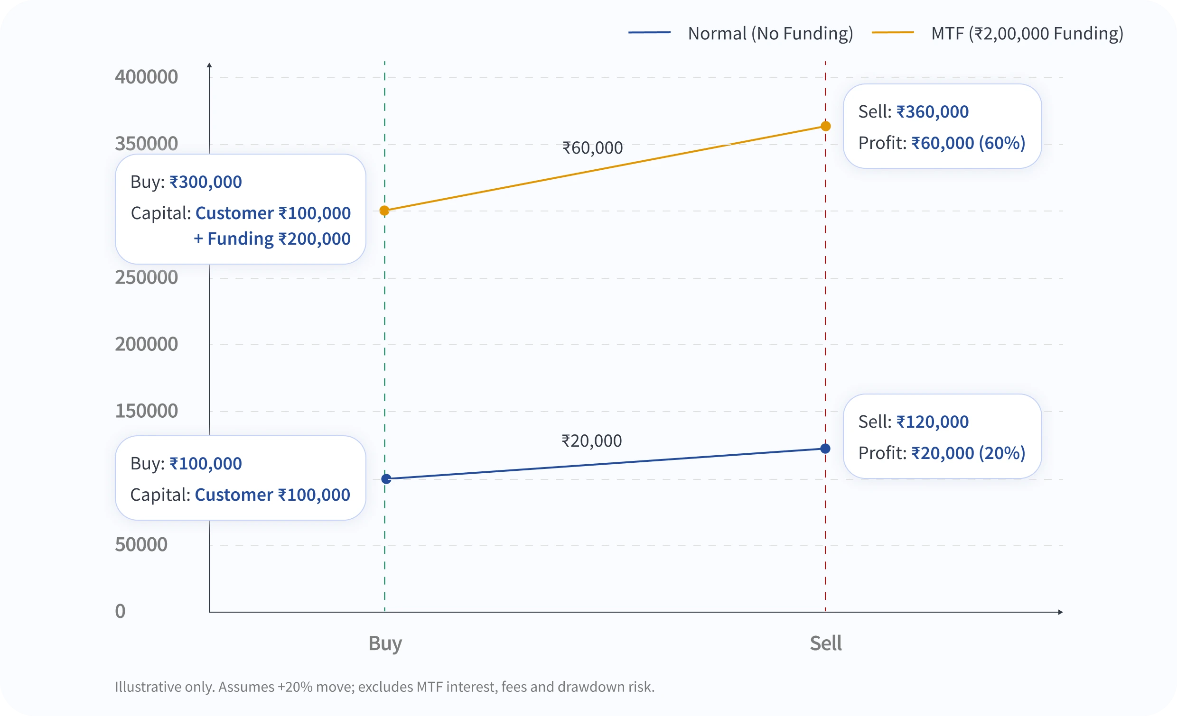This screenshot has width=1177, height=716.
Task: Click the ₹20,000 label on blue line
Action: tap(591, 441)
